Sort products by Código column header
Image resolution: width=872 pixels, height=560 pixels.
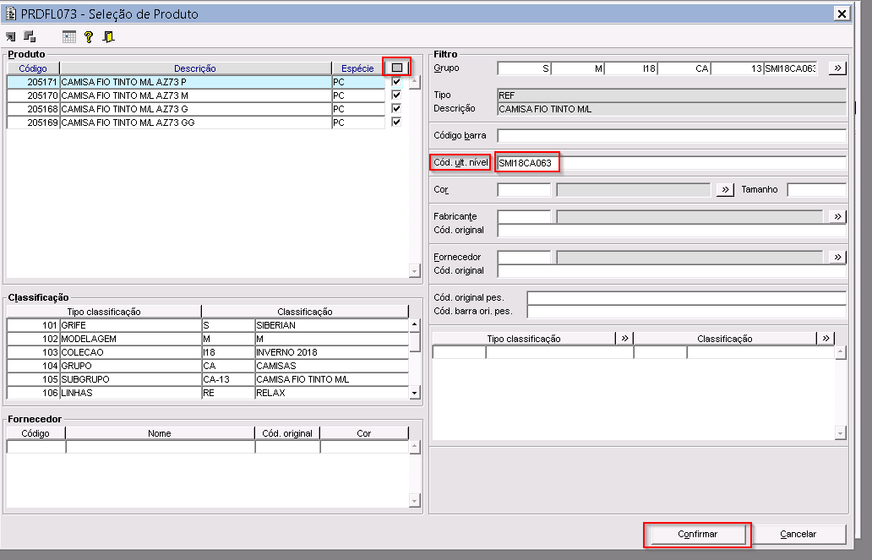click(x=33, y=68)
